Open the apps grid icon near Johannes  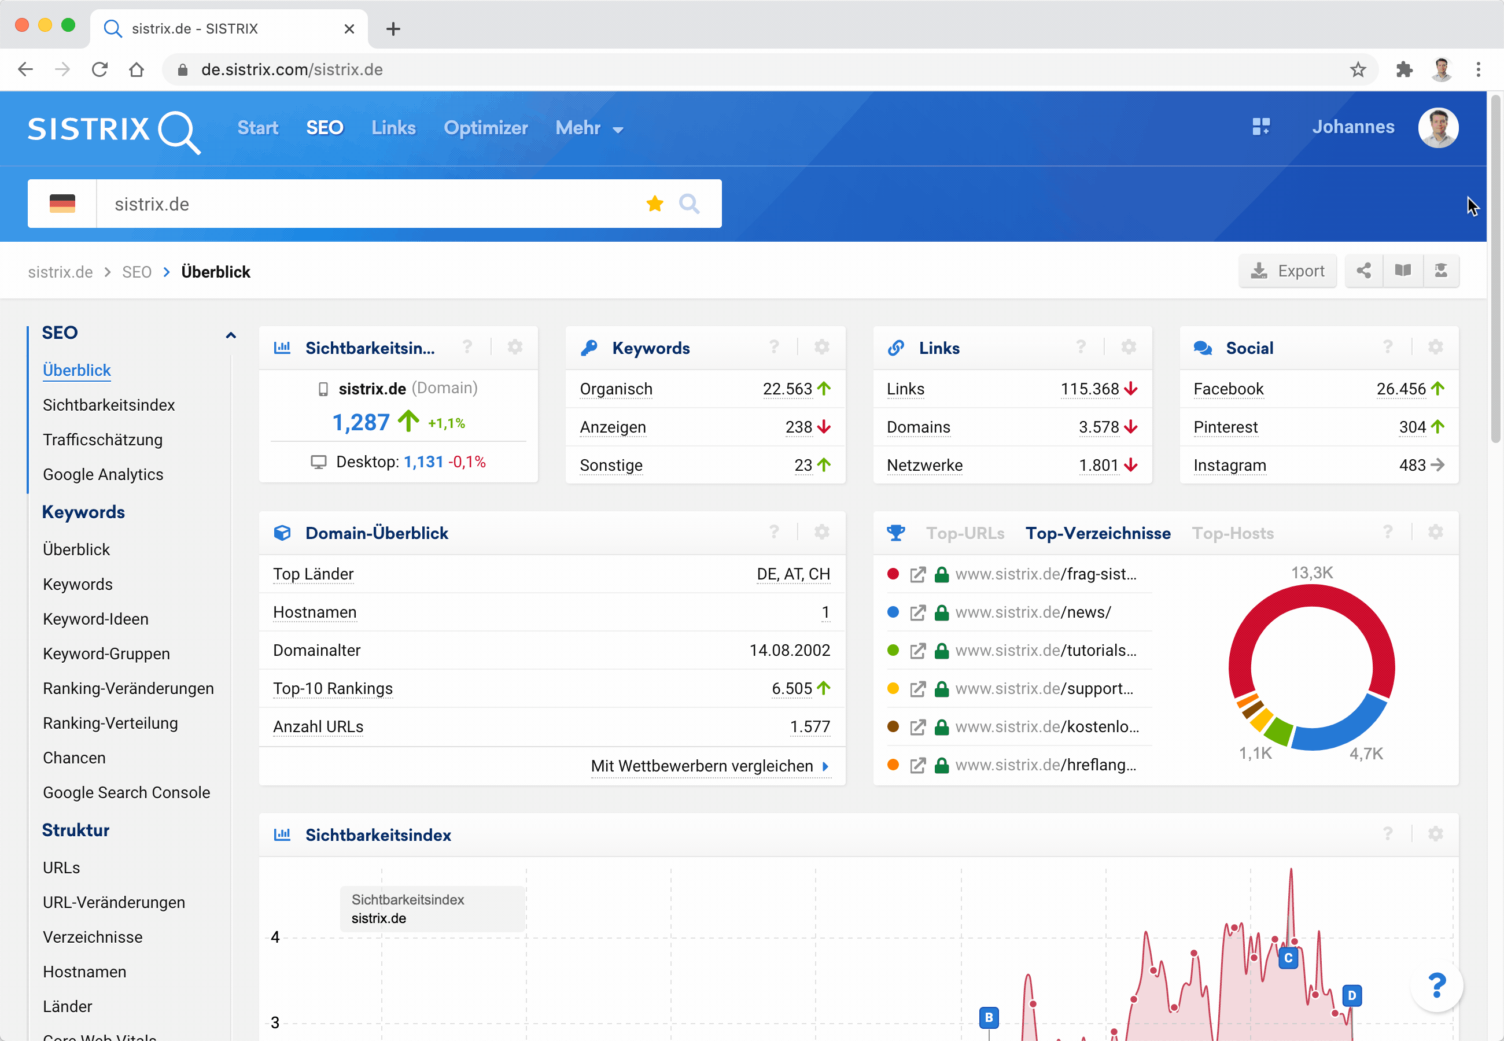pyautogui.click(x=1260, y=127)
